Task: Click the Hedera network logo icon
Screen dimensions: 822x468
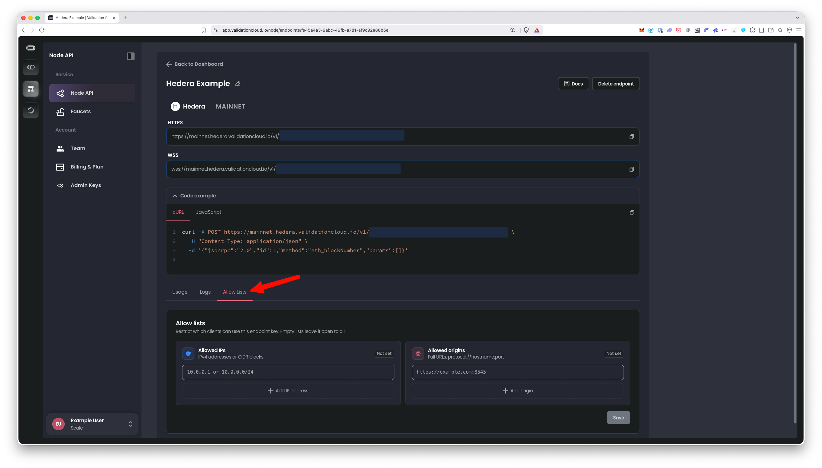Action: click(175, 106)
